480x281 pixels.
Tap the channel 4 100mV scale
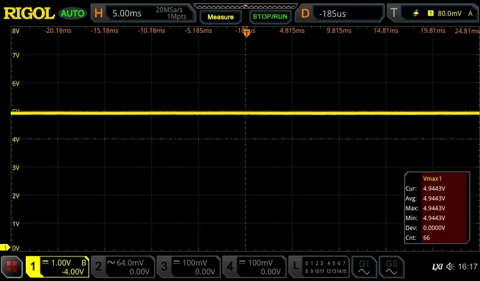click(x=260, y=262)
